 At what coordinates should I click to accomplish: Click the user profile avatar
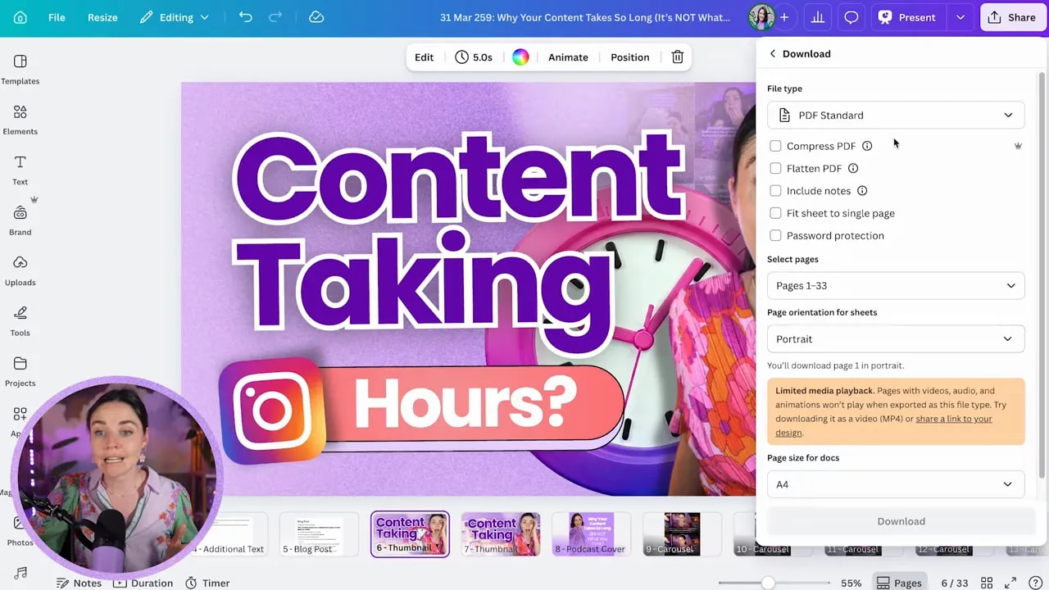point(761,17)
